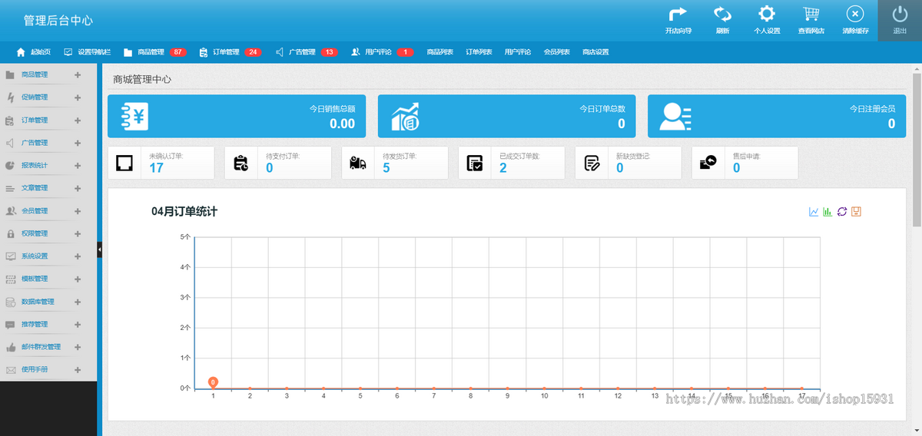Click the 未确认订单 inbox tray icon
This screenshot has width=922, height=436.
[124, 163]
